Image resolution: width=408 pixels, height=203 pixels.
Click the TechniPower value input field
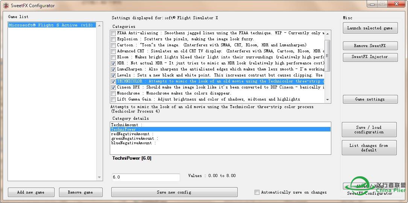(146, 177)
